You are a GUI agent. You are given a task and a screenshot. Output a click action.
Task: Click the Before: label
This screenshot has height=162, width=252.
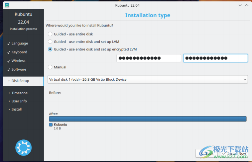(55, 93)
